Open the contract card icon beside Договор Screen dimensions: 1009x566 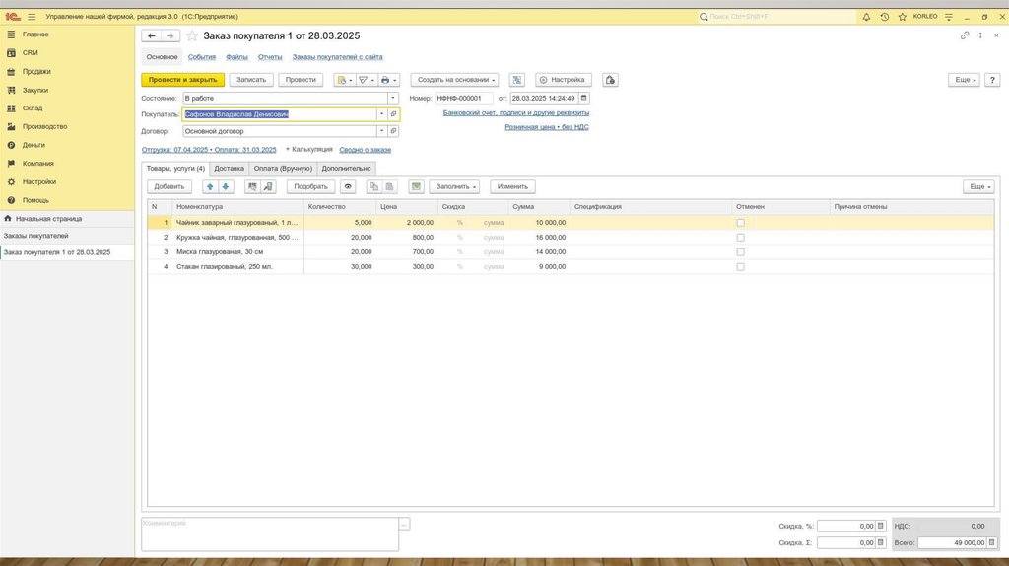tap(393, 131)
